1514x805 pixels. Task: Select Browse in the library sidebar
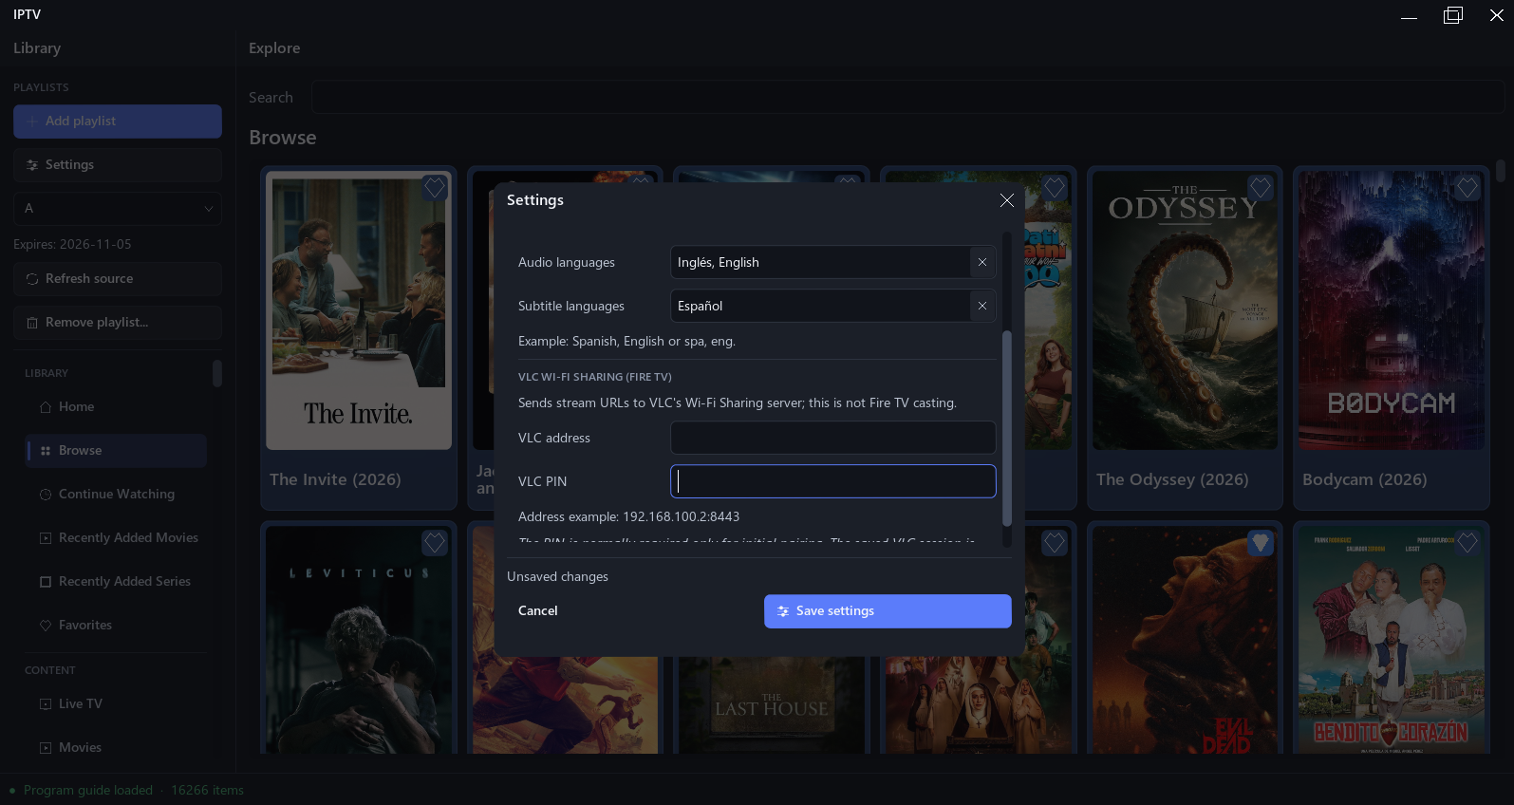(116, 450)
